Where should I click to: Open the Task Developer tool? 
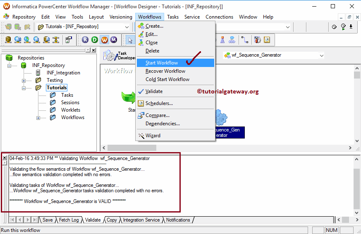pos(119,55)
